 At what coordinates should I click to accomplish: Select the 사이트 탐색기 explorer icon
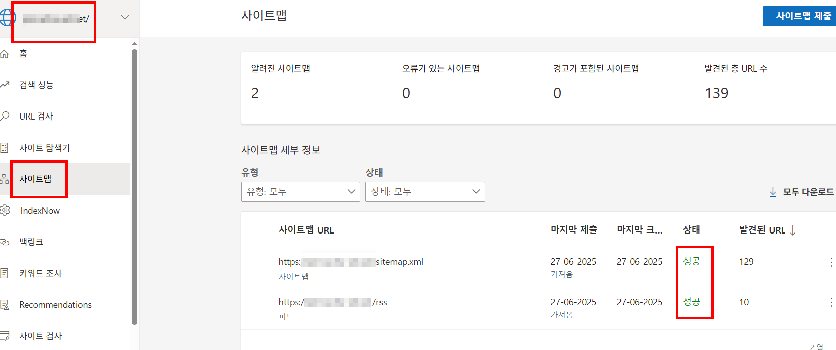(x=5, y=147)
